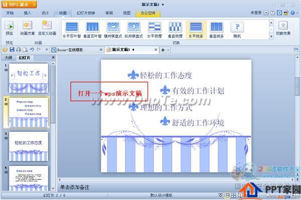Select 横向棋盘式 transition effect
Viewport: 301px width, 200px height.
(113, 30)
